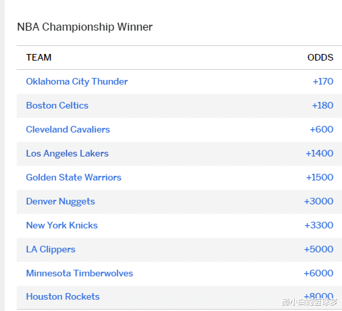Select the +3000 odds for Nuggets
The height and width of the screenshot is (311, 342).
[319, 201]
